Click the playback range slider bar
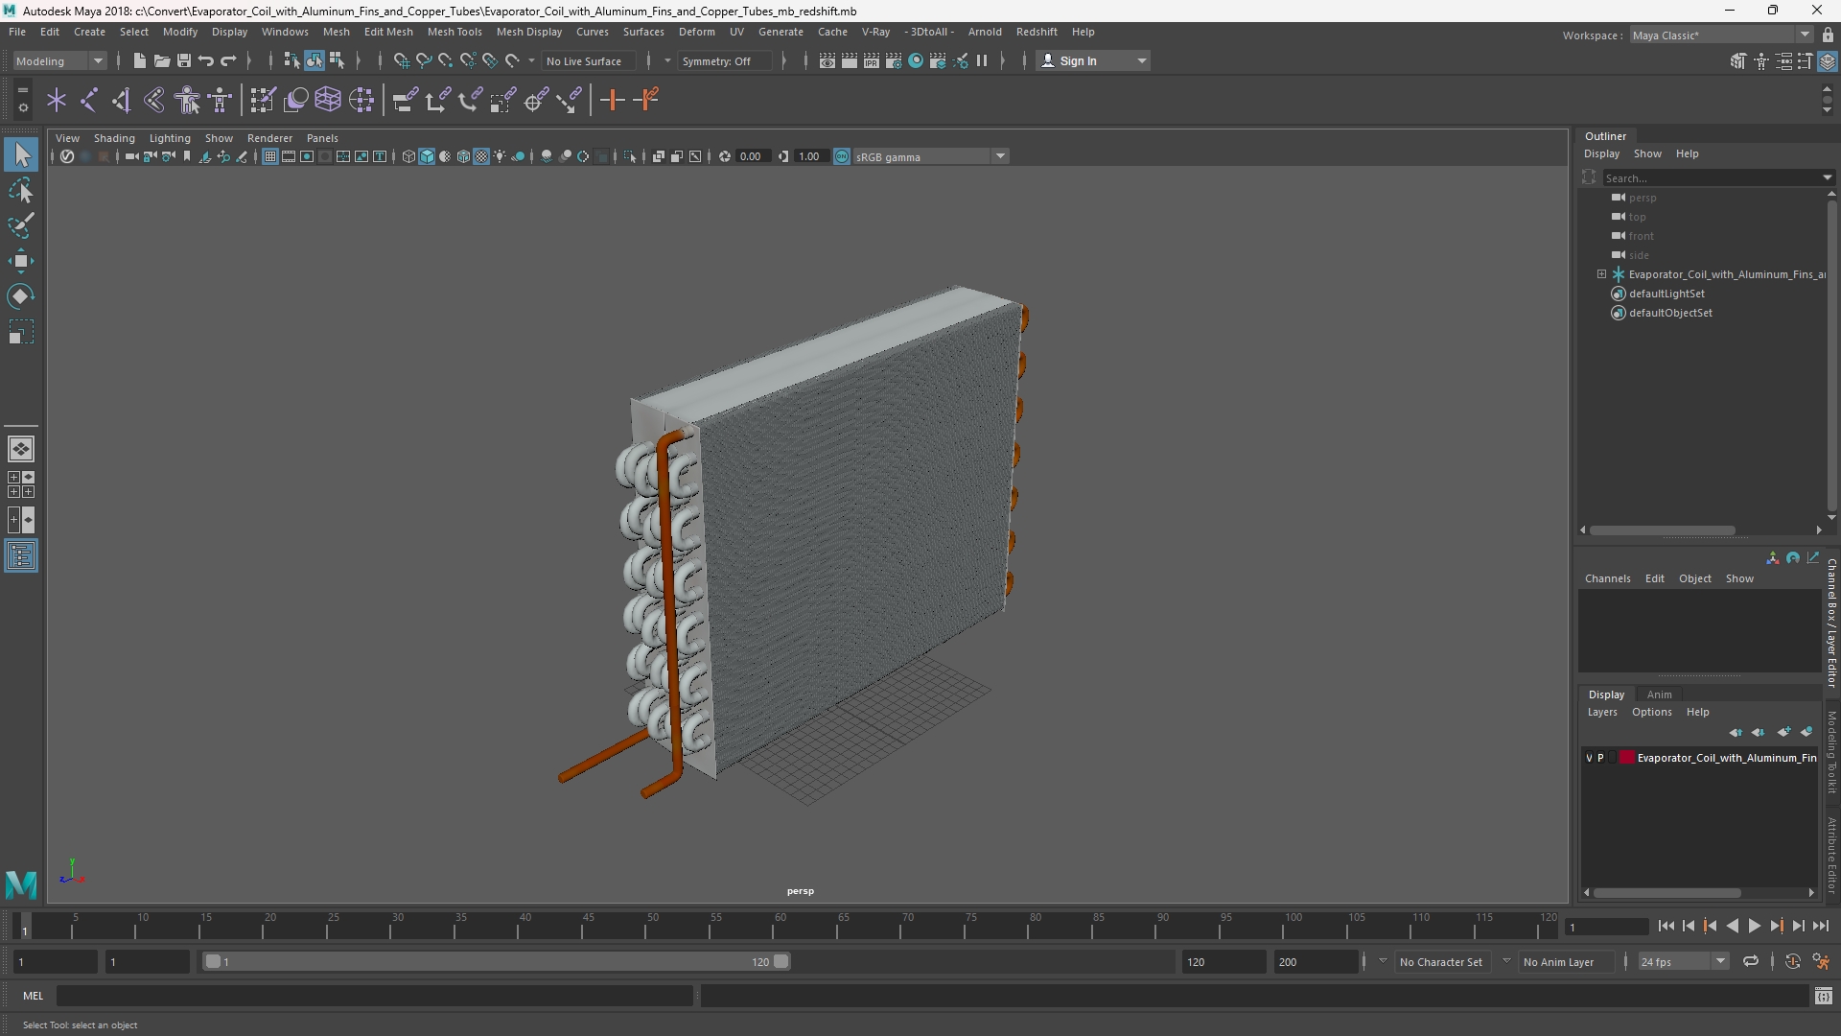The image size is (1841, 1036). pos(497,961)
